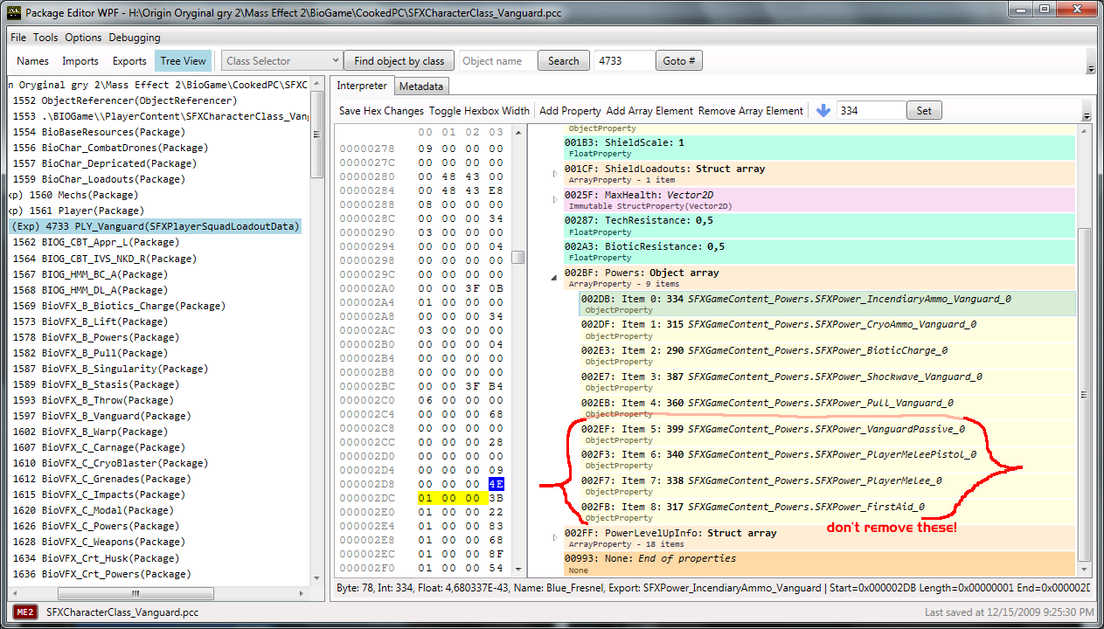
Task: Expand the ShieldLoadouts struct array
Action: coord(555,174)
